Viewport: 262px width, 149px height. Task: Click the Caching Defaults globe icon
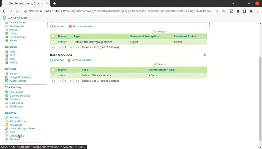point(7,96)
